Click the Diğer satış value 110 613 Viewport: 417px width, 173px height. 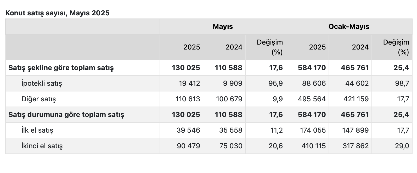coord(188,99)
